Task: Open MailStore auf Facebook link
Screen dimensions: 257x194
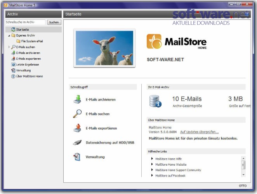Action: 170,175
